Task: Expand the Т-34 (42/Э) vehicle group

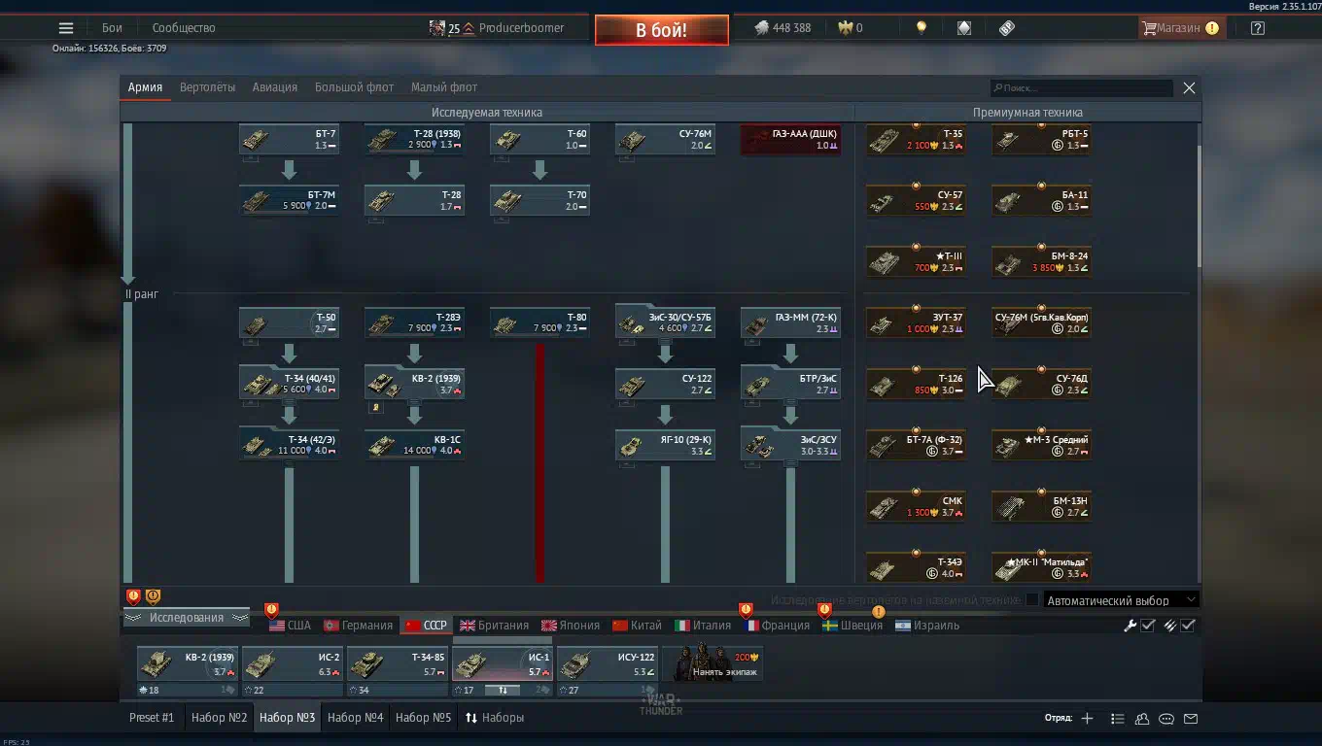Action: [x=289, y=444]
